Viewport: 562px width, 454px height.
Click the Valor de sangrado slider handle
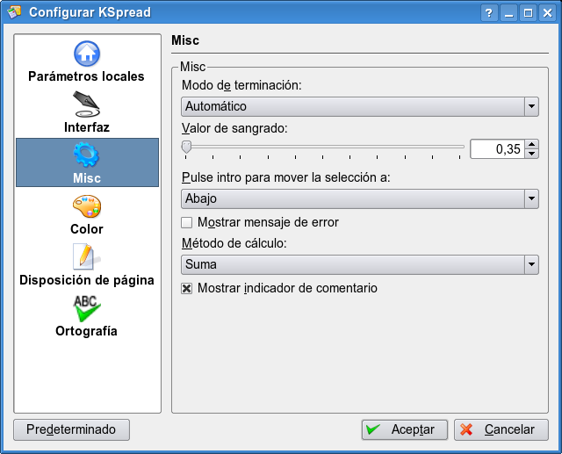186,147
